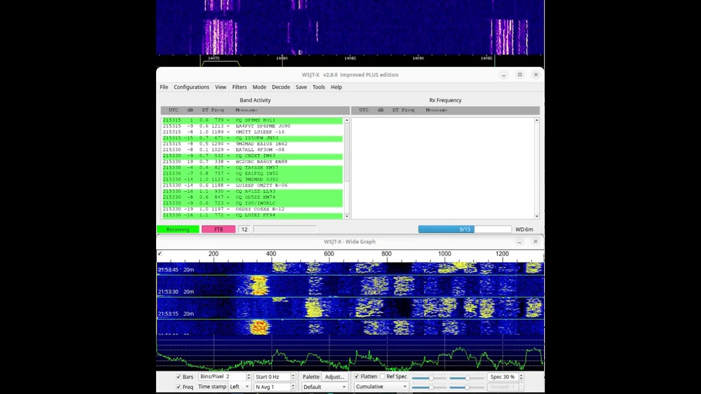701x394 pixels.
Task: Open the Tools menu
Action: click(x=319, y=87)
